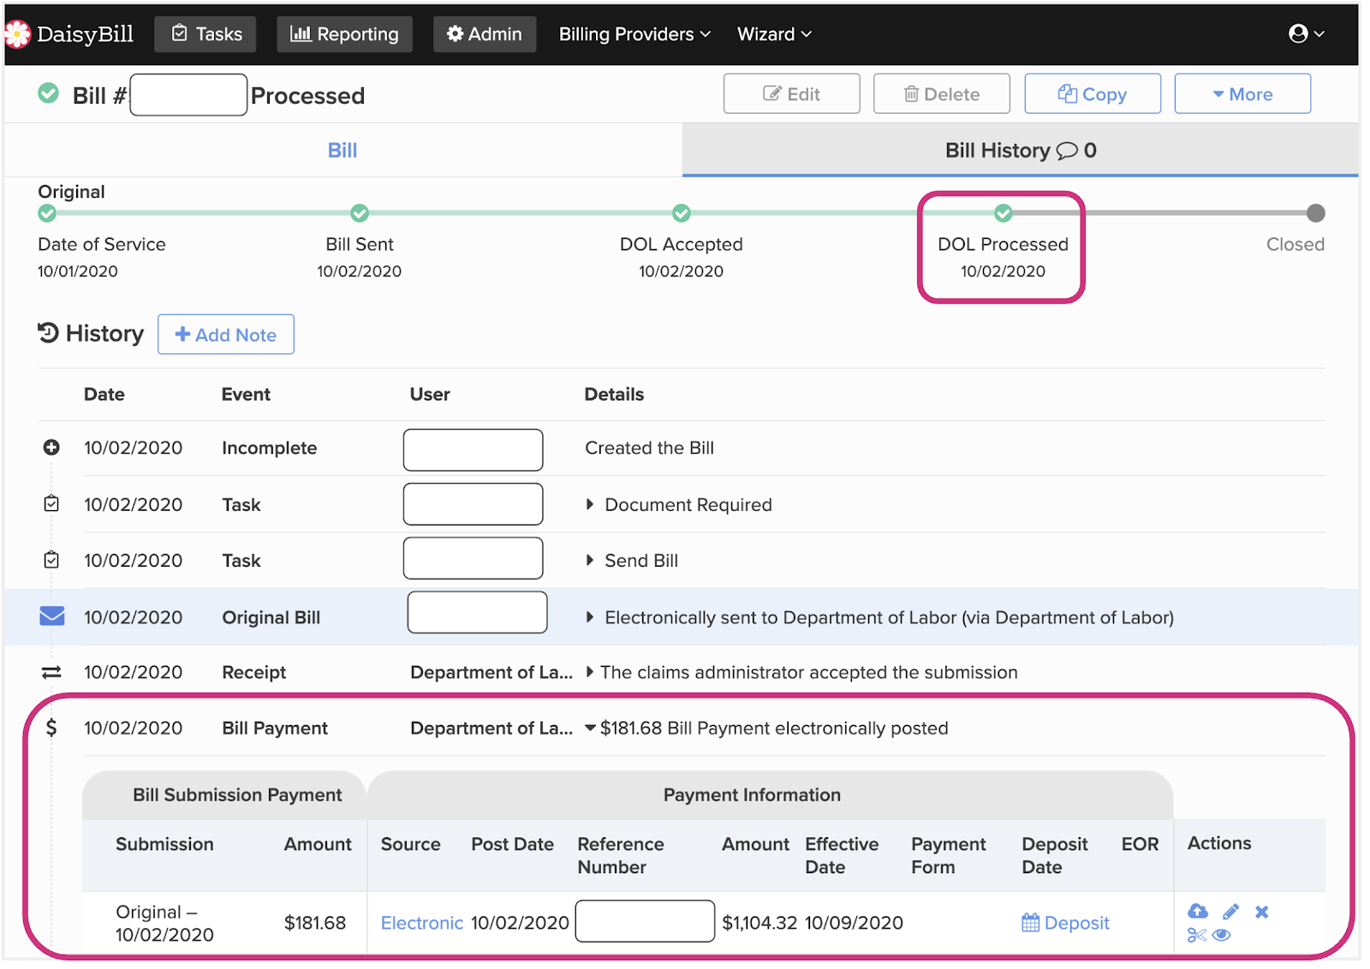Click the Deposit date link
The image size is (1370, 969).
1065,923
